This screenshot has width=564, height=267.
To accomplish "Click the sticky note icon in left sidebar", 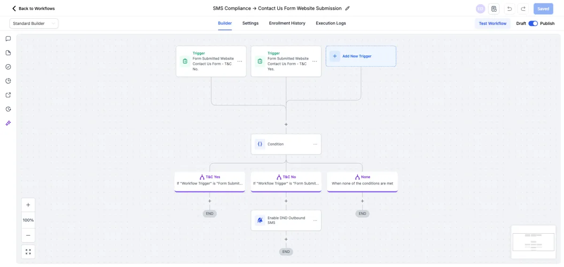I will click(8, 53).
